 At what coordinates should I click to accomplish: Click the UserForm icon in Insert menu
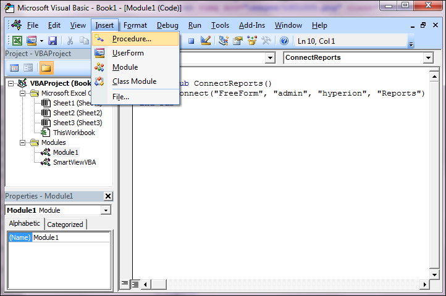coord(99,53)
